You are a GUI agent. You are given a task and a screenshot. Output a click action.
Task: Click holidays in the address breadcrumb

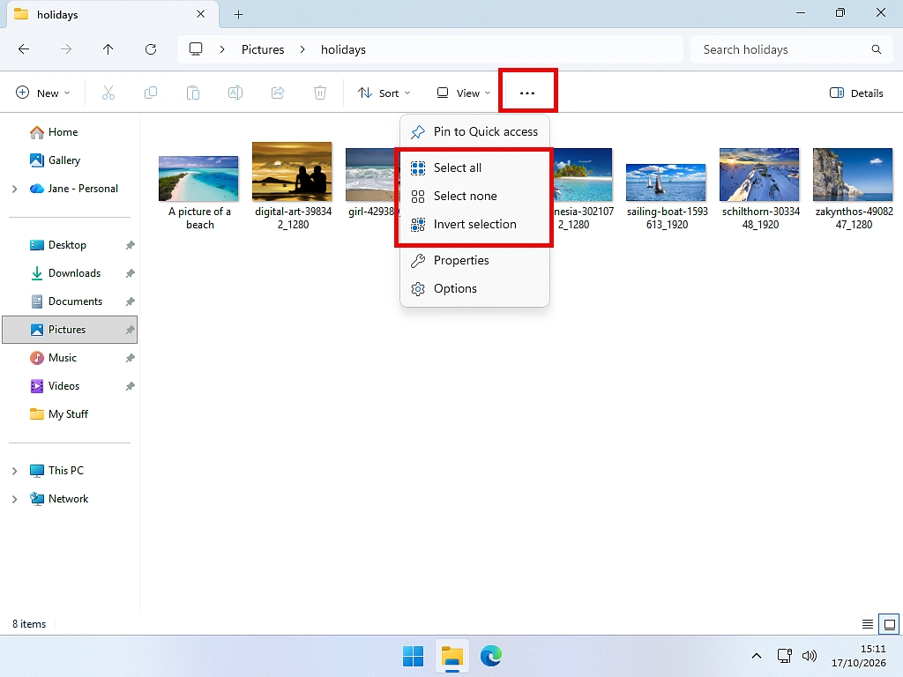click(x=343, y=49)
